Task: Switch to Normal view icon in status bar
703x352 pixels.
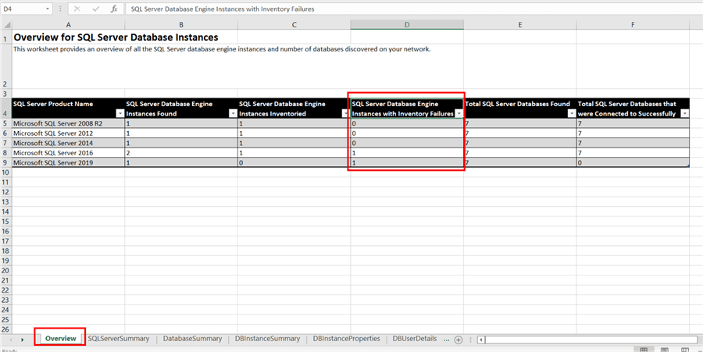Action: pyautogui.click(x=644, y=350)
